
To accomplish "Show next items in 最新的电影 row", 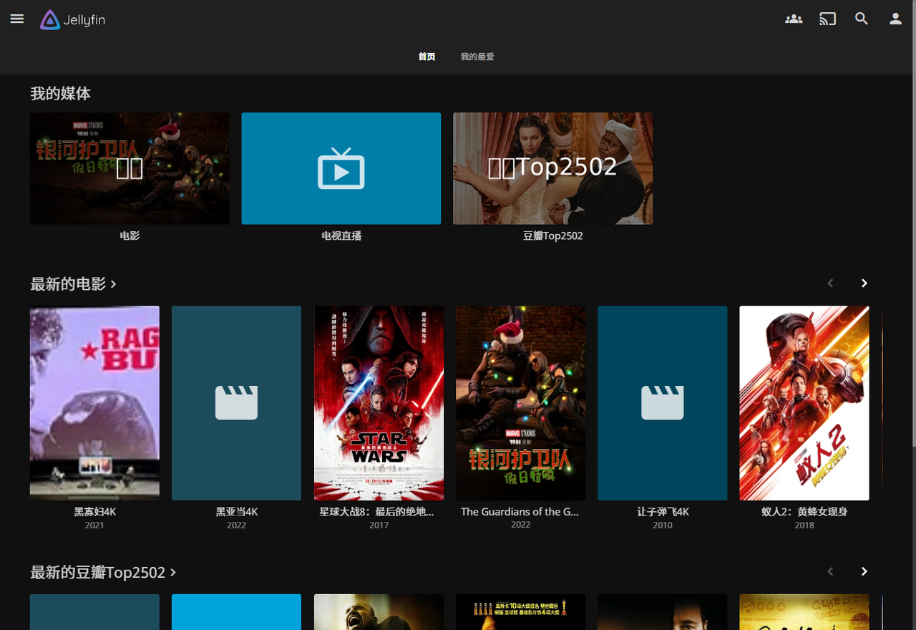I will pos(864,283).
